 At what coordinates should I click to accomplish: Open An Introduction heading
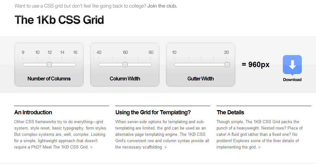33,112
